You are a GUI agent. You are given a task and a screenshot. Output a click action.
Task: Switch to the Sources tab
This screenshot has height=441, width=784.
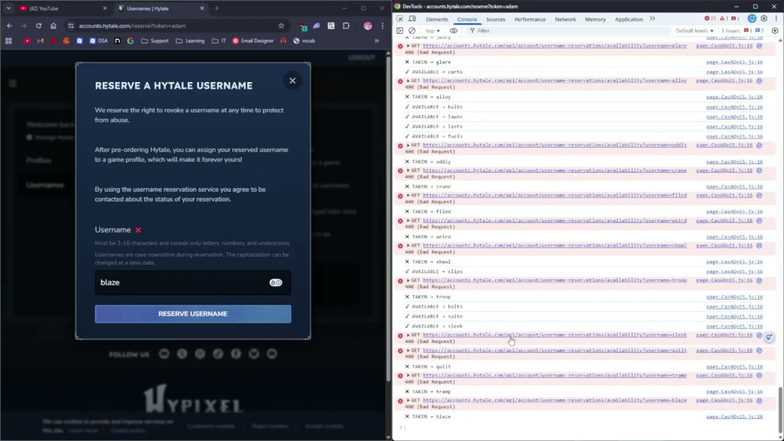[x=496, y=19]
